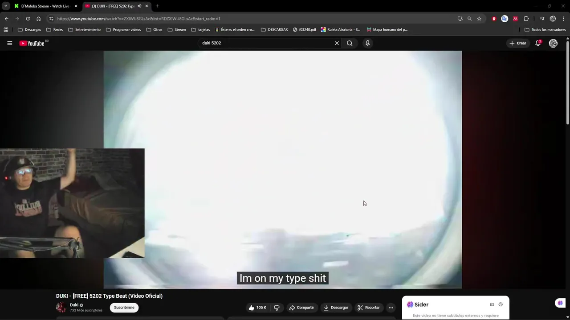Click the video player area
The width and height of the screenshot is (570, 320).
[283, 169]
